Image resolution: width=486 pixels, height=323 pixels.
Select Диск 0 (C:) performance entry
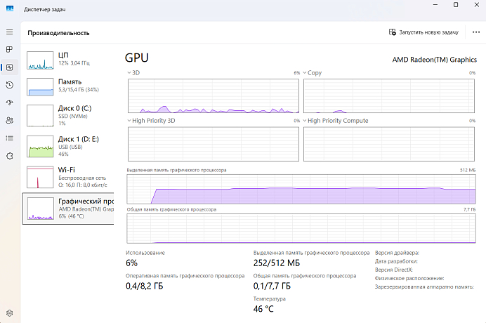pos(68,115)
